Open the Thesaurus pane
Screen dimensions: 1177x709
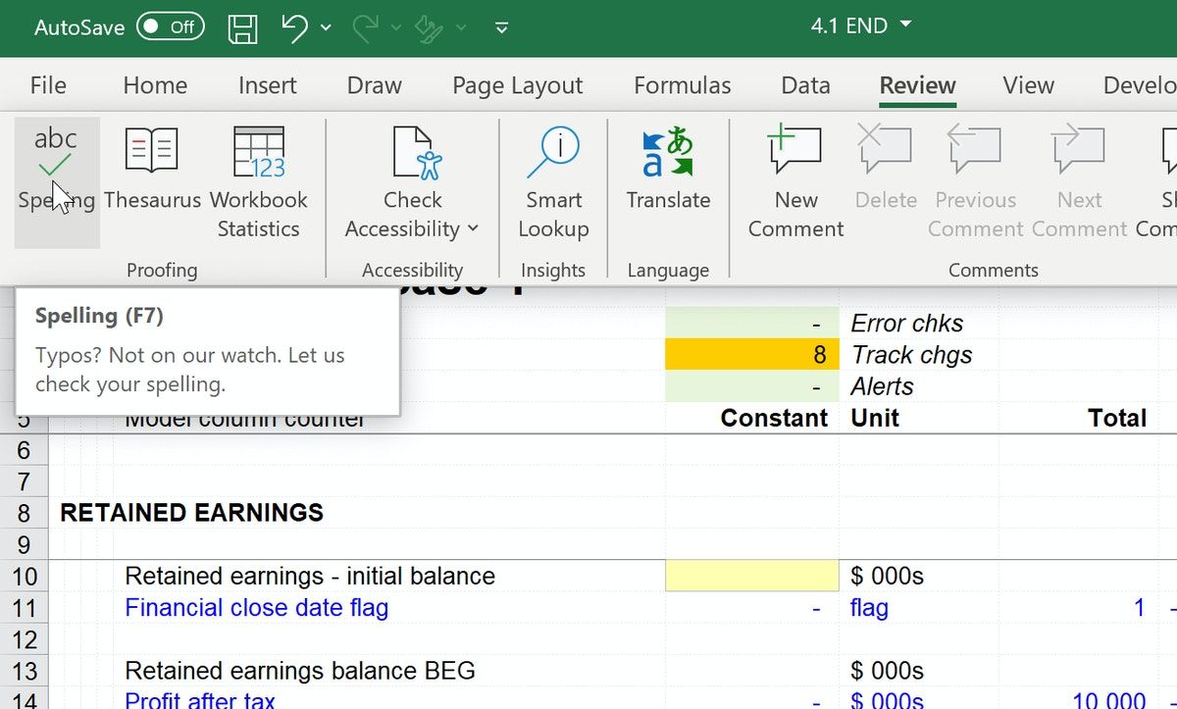152,177
